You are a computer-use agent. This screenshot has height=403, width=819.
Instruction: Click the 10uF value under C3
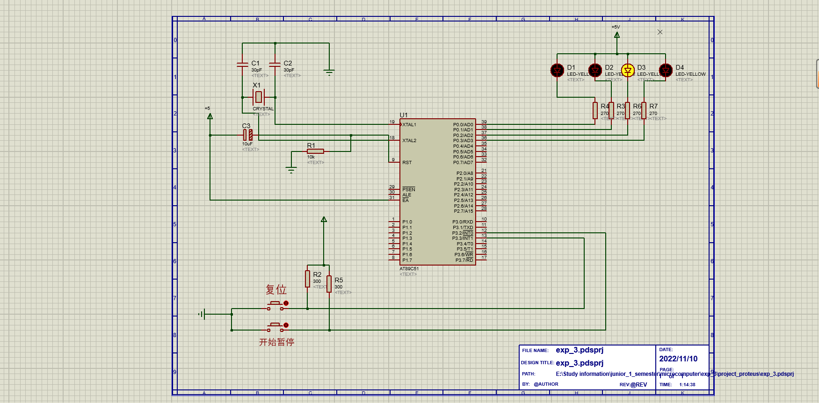click(247, 144)
